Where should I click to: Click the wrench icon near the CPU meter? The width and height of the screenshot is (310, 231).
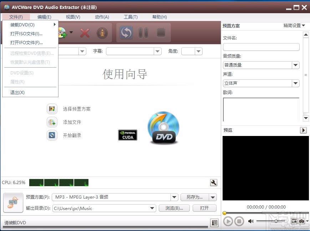[x=213, y=182]
